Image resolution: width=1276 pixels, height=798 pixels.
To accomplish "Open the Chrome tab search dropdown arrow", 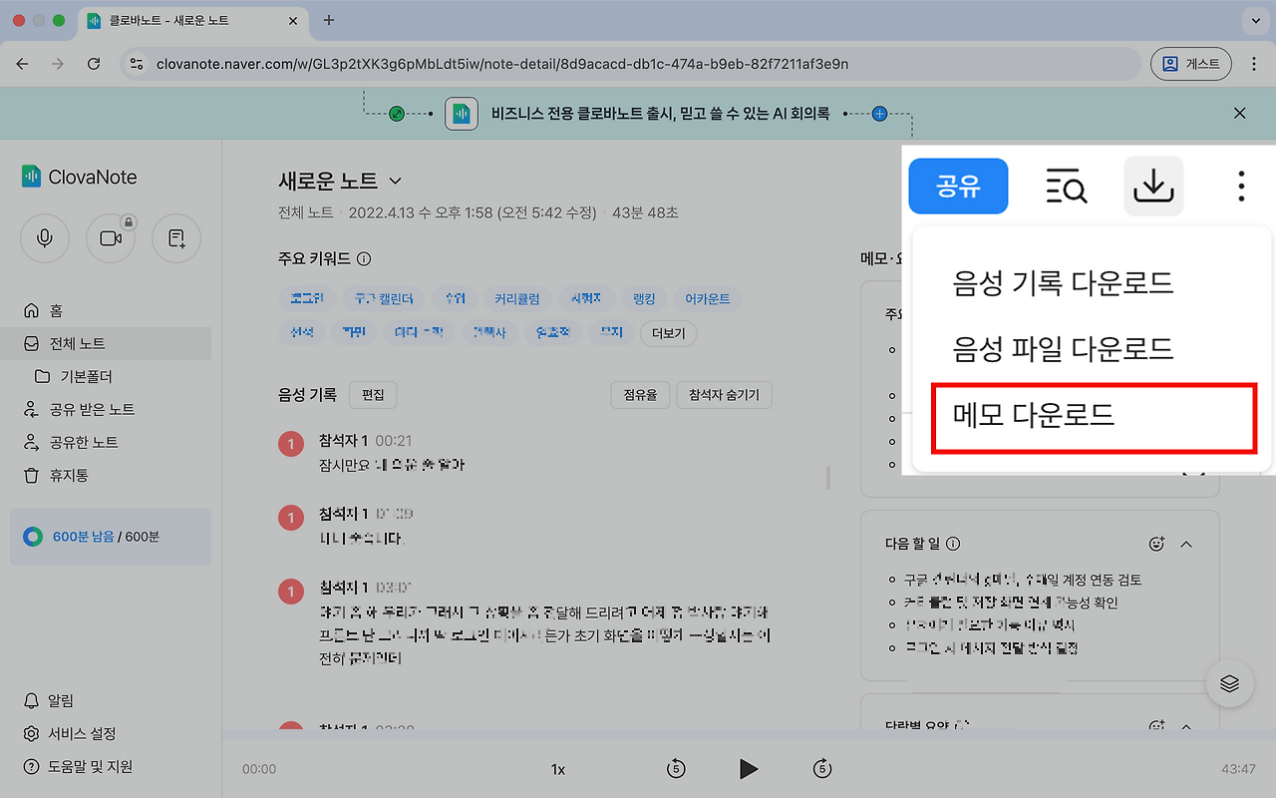I will pyautogui.click(x=1254, y=20).
